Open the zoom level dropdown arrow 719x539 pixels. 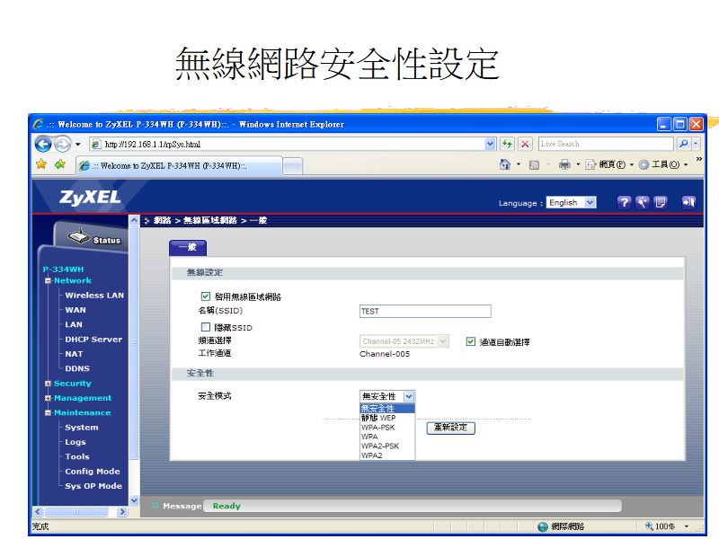click(687, 526)
